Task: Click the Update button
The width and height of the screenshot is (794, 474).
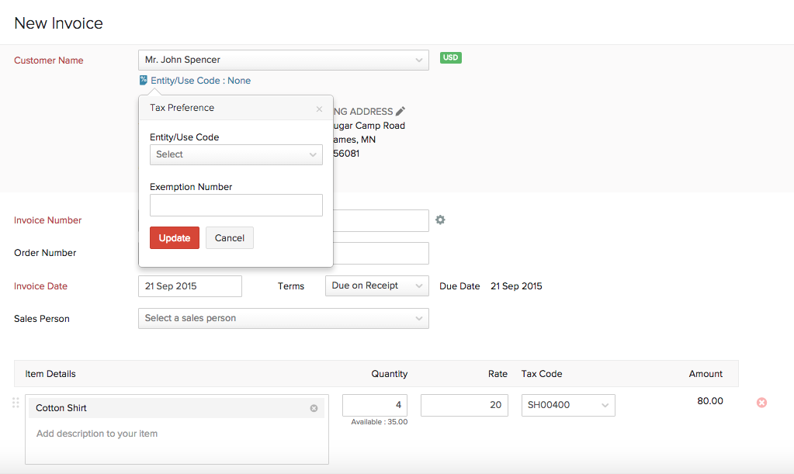Action: tap(174, 237)
